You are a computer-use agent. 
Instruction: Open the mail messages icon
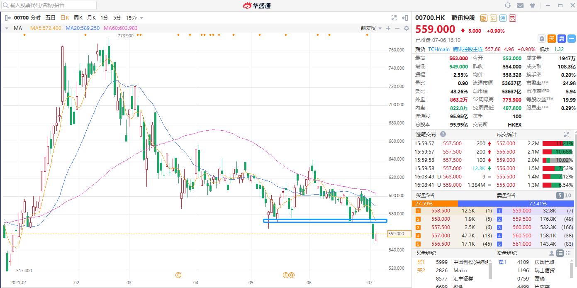(520, 5)
